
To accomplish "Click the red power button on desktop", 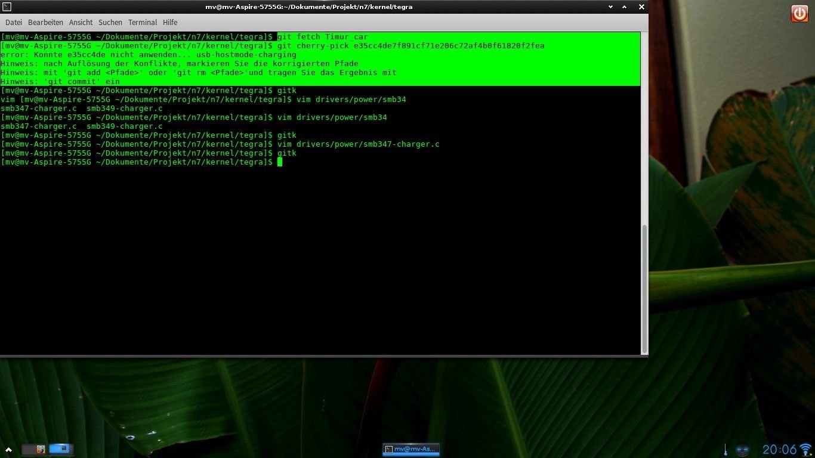I will pos(799,13).
